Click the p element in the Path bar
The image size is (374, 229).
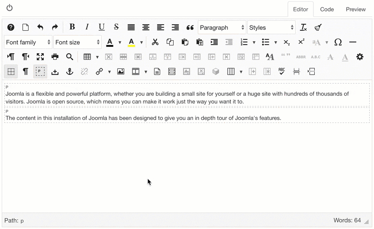tap(22, 221)
